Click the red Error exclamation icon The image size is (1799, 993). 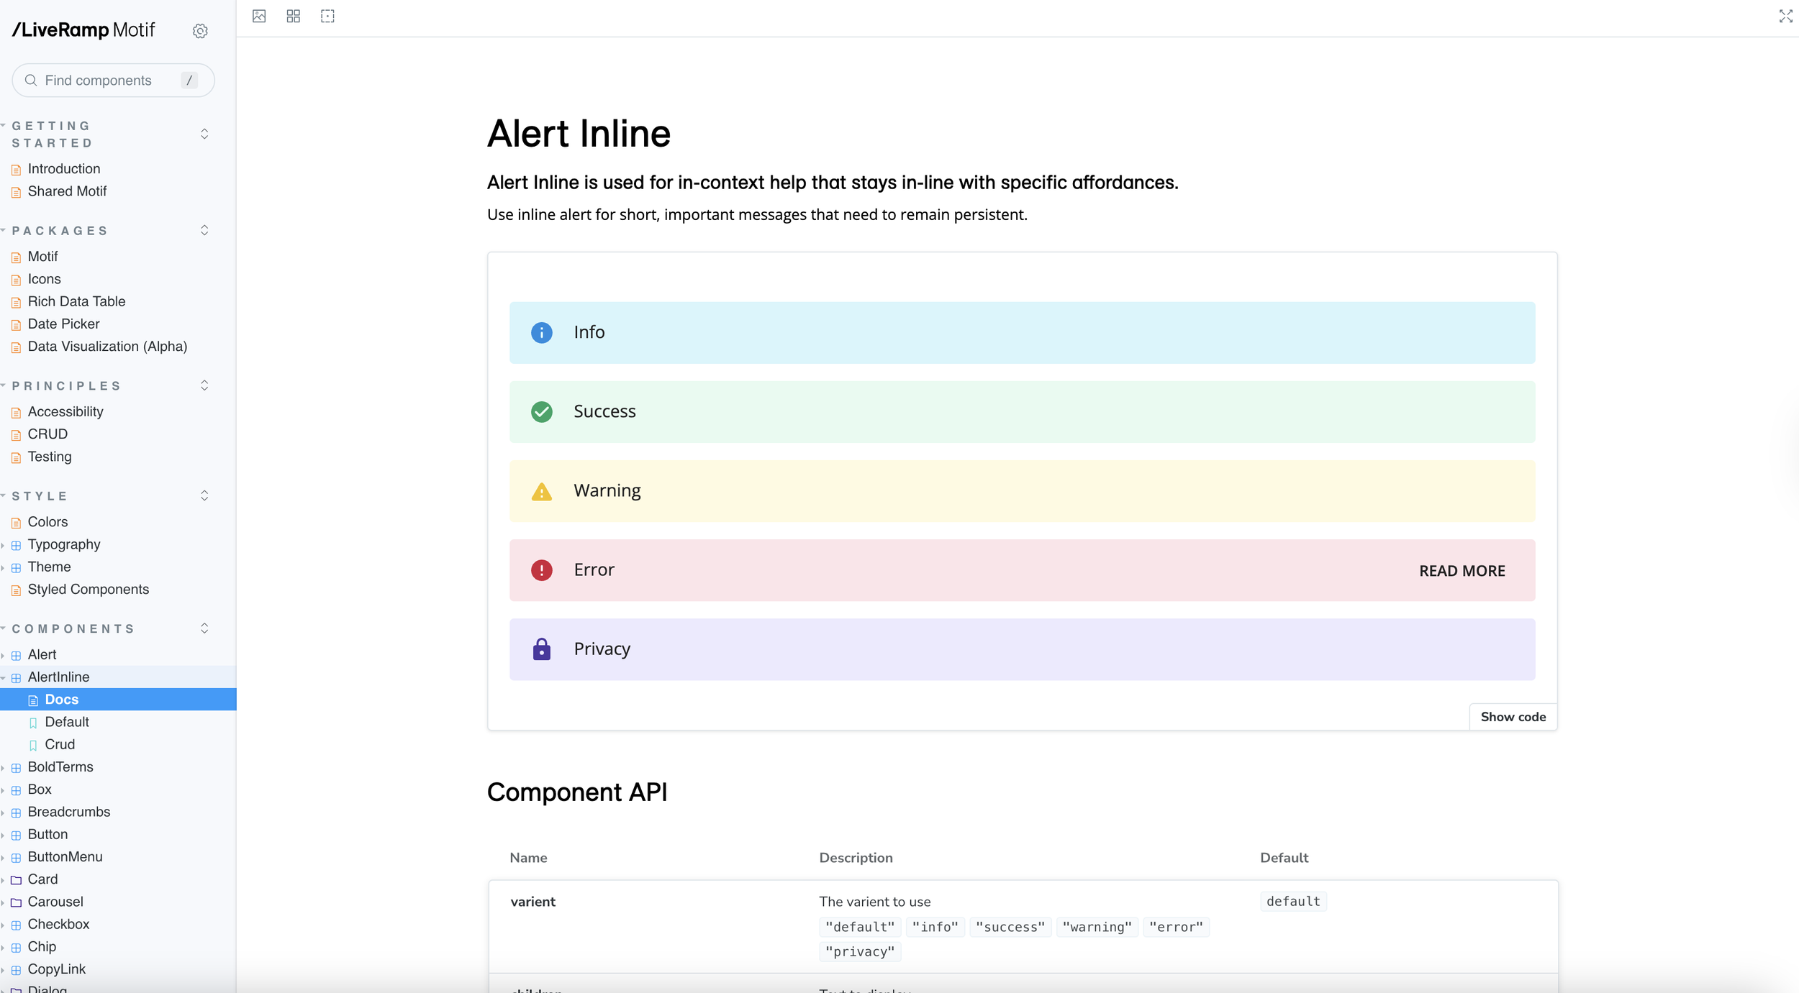pos(541,570)
